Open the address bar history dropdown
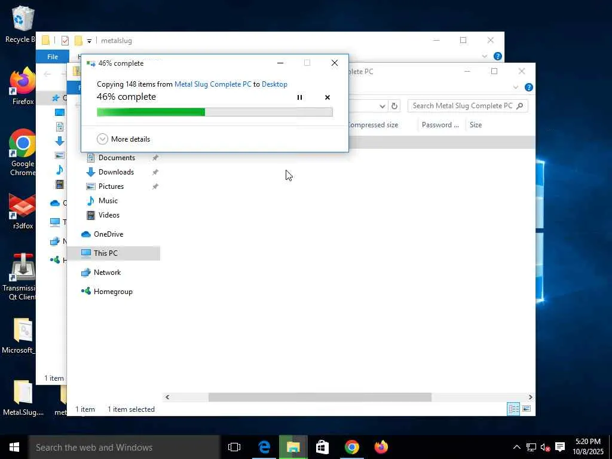Viewport: 612px width, 459px height. pos(382,106)
